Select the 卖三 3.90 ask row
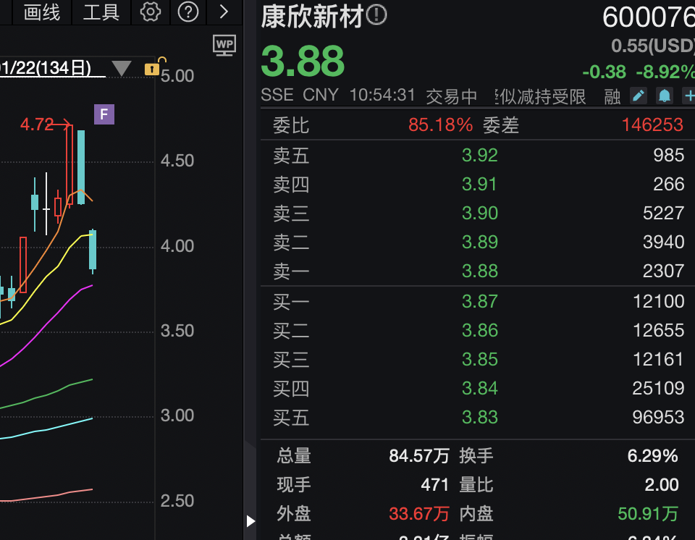695x540 pixels. (x=478, y=213)
